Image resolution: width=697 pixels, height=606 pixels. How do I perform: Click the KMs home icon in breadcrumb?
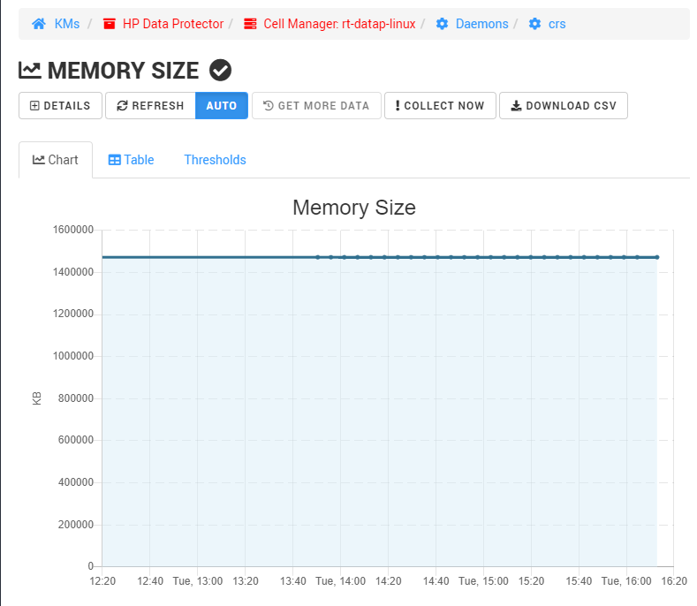pos(39,24)
